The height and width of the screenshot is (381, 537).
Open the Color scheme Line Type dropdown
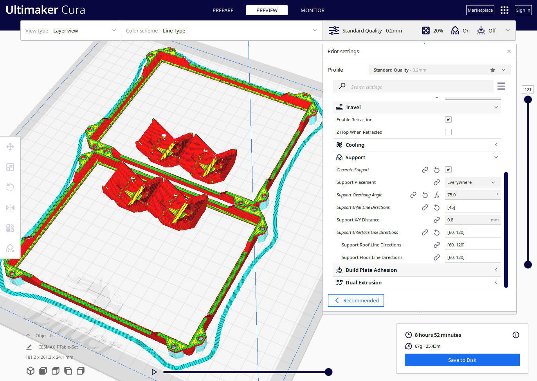[x=222, y=31]
